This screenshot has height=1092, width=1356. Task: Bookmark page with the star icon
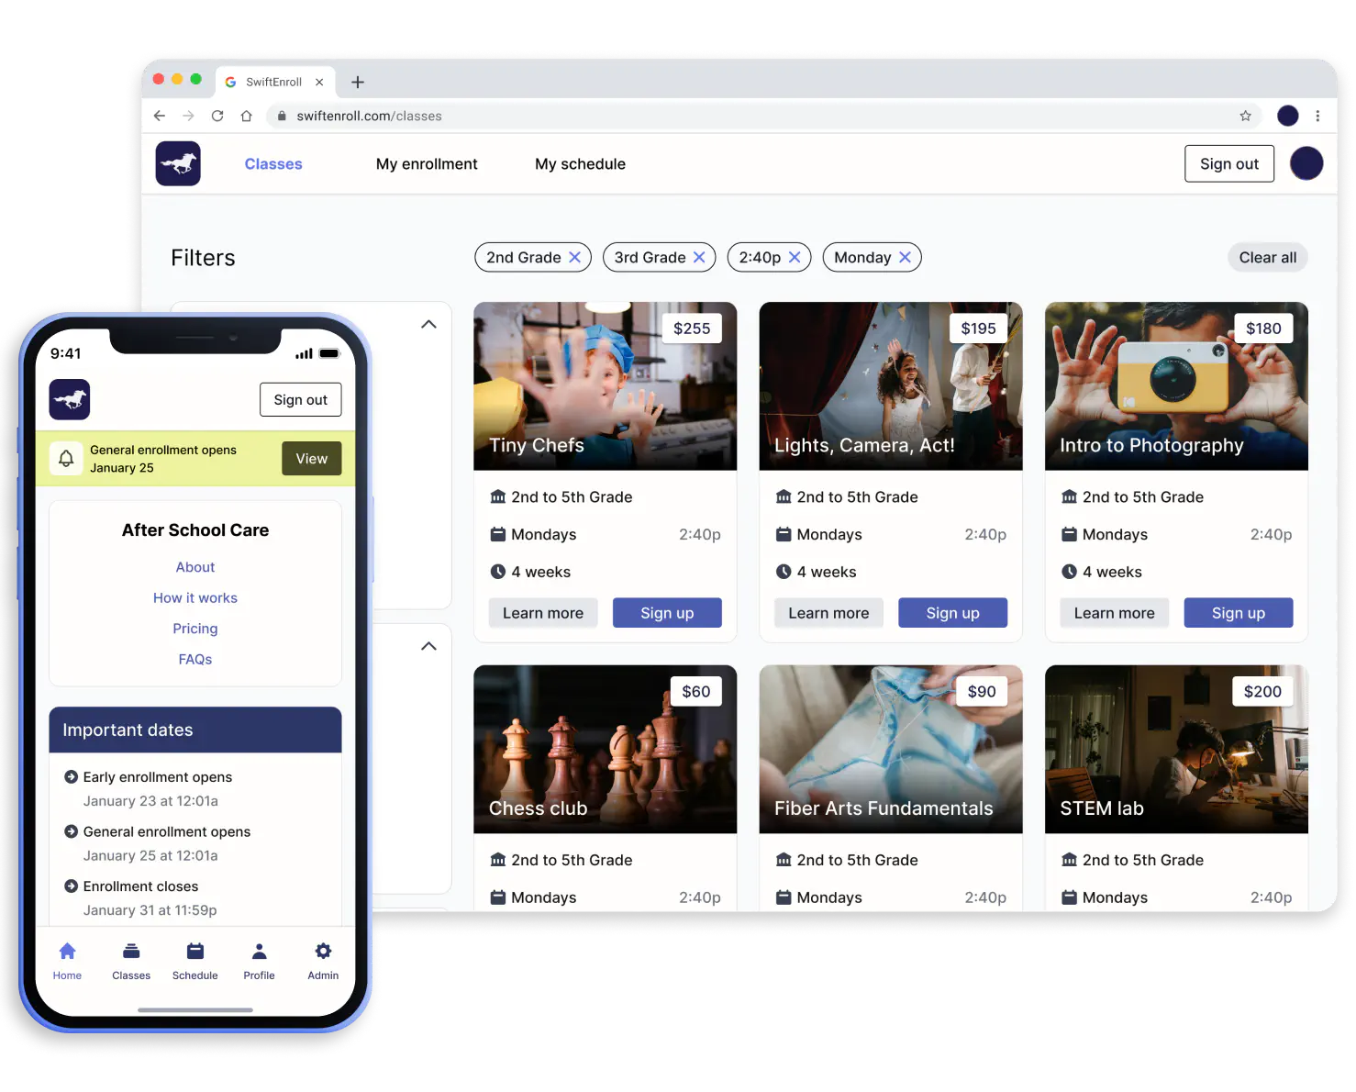coord(1245,116)
